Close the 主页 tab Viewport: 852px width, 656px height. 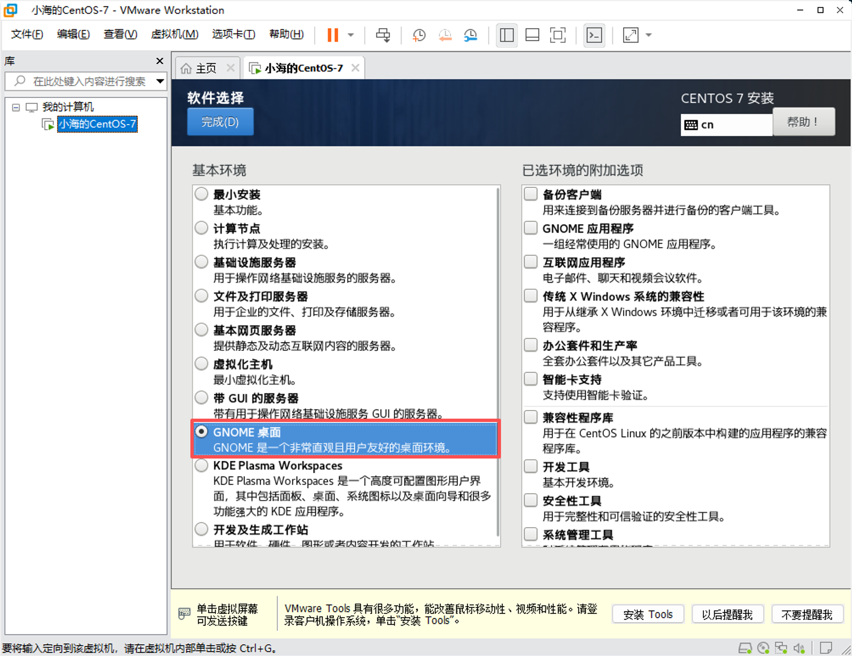[231, 68]
